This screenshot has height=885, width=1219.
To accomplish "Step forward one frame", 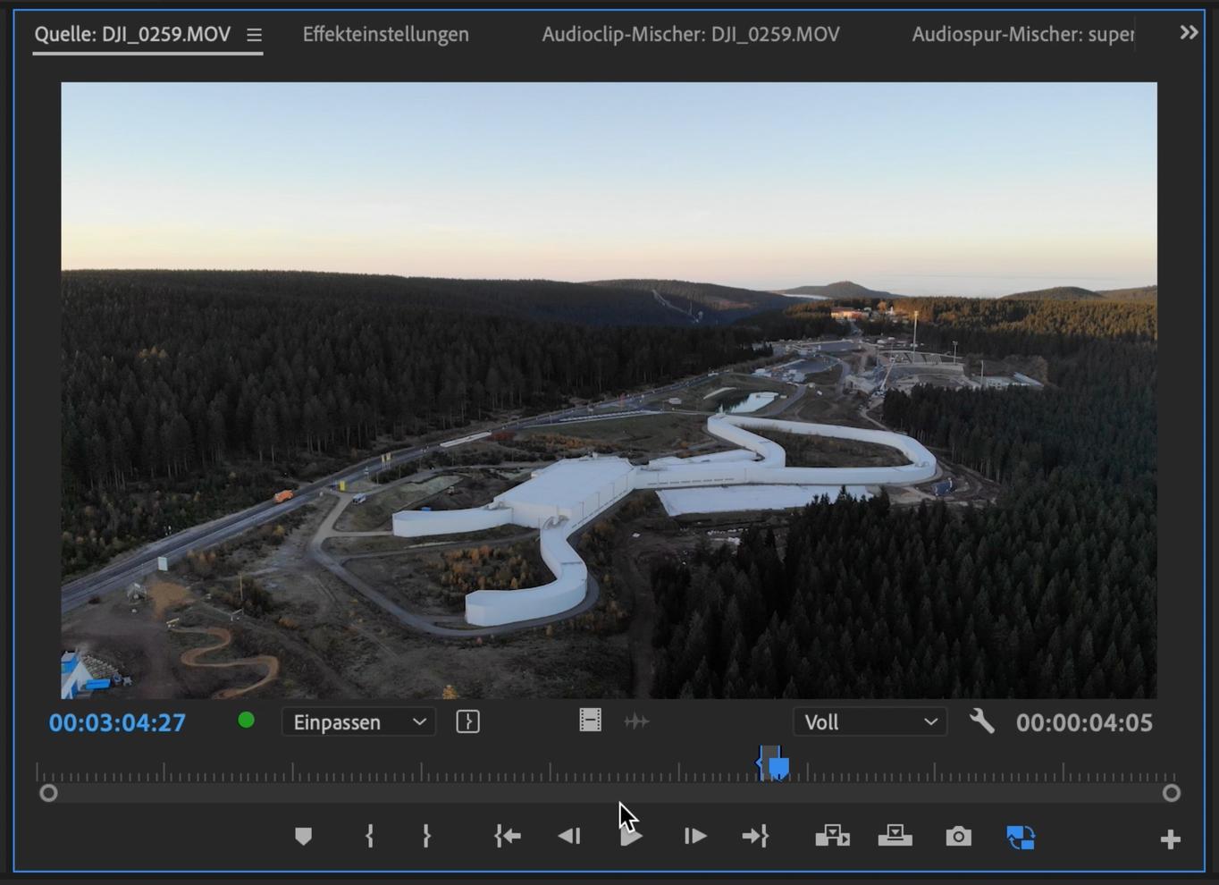I will click(x=695, y=837).
